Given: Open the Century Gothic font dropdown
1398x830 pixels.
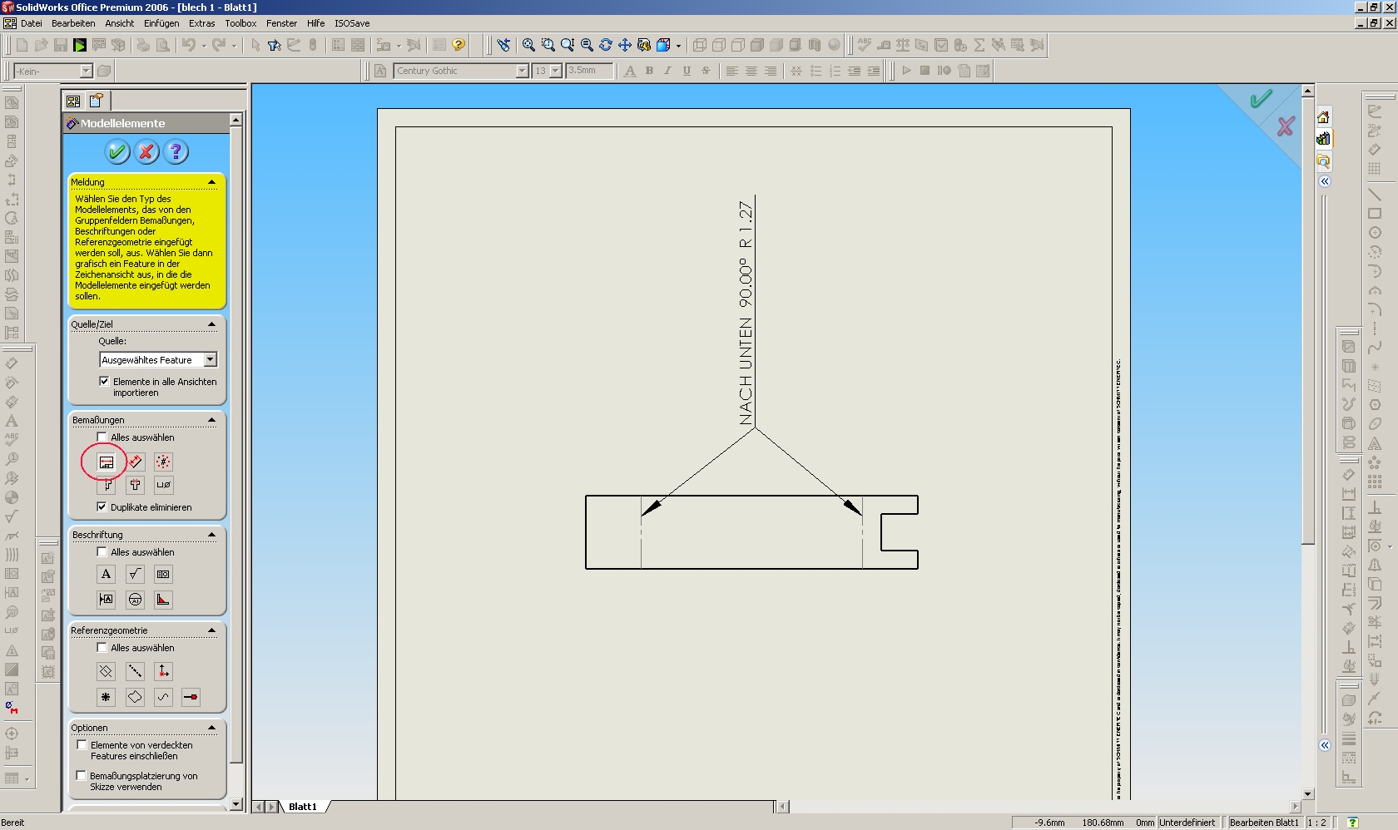Looking at the screenshot, I should point(522,72).
